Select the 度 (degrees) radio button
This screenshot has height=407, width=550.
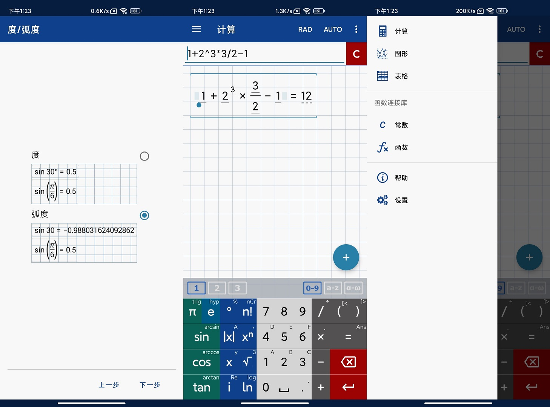pos(144,156)
